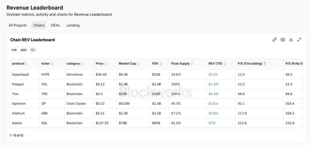This screenshot has height=145, width=310.
Task: Click the 1 - 13 of 13 pagination text
Action: pyautogui.click(x=16, y=135)
